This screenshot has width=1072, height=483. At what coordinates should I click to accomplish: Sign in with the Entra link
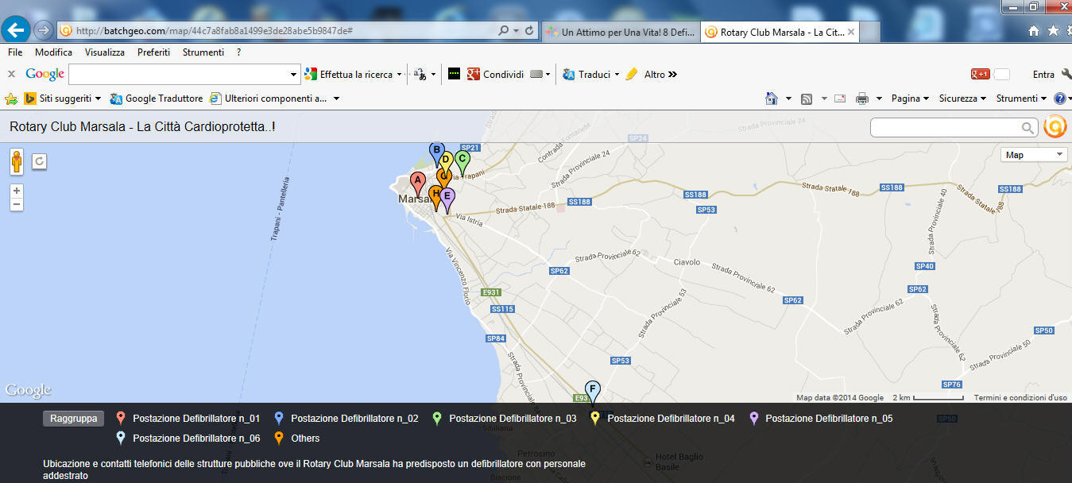(x=1043, y=75)
